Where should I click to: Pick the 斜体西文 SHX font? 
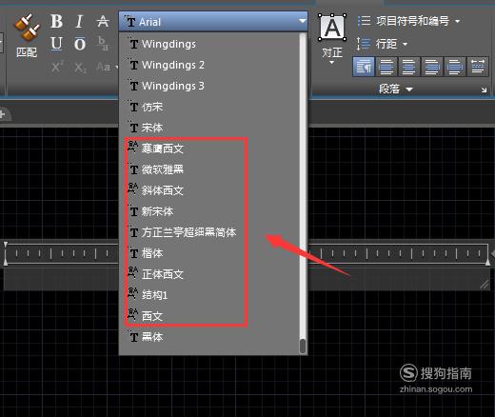(x=209, y=190)
